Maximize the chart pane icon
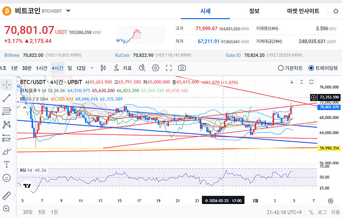 (311, 82)
